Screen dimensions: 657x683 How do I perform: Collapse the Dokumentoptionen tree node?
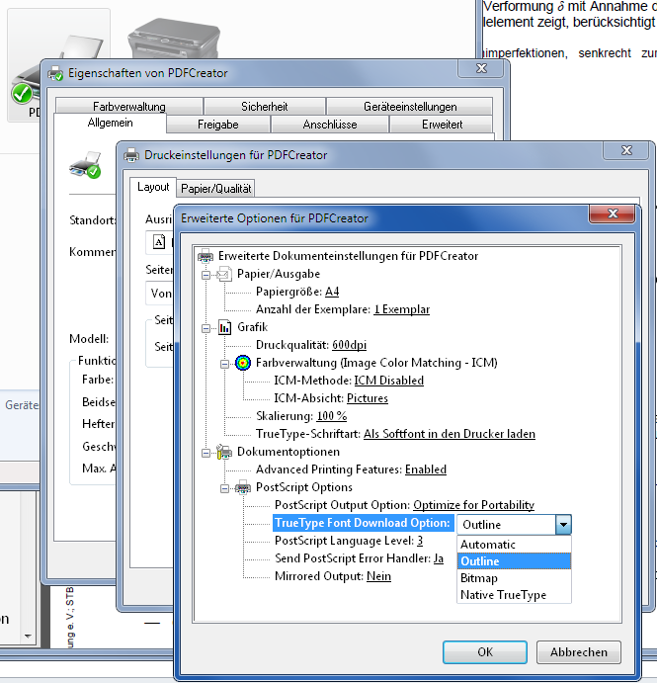click(x=205, y=453)
